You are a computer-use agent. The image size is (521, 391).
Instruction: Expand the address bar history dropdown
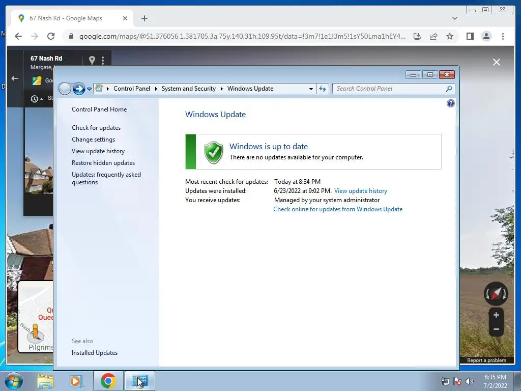pos(311,89)
